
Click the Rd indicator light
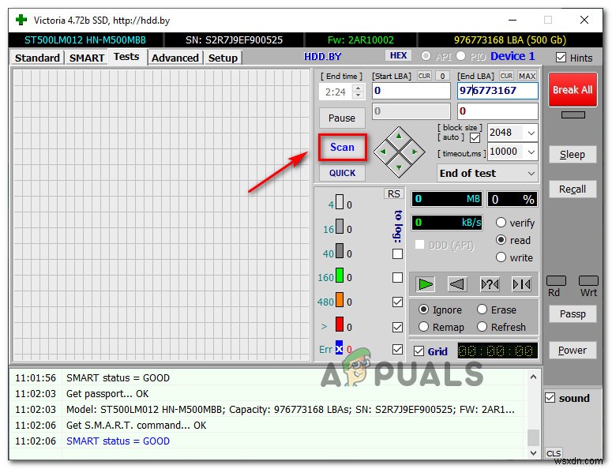[556, 280]
